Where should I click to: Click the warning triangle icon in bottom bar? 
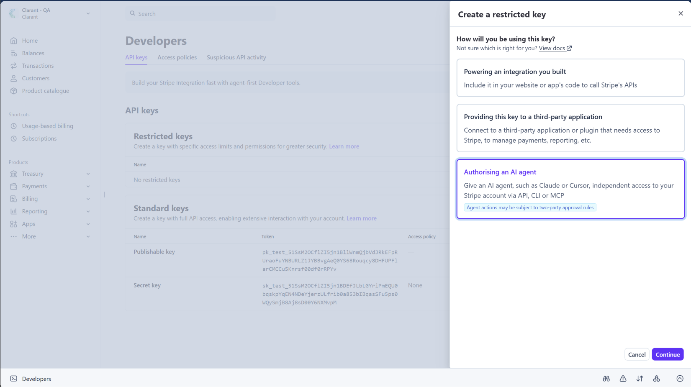pyautogui.click(x=623, y=379)
